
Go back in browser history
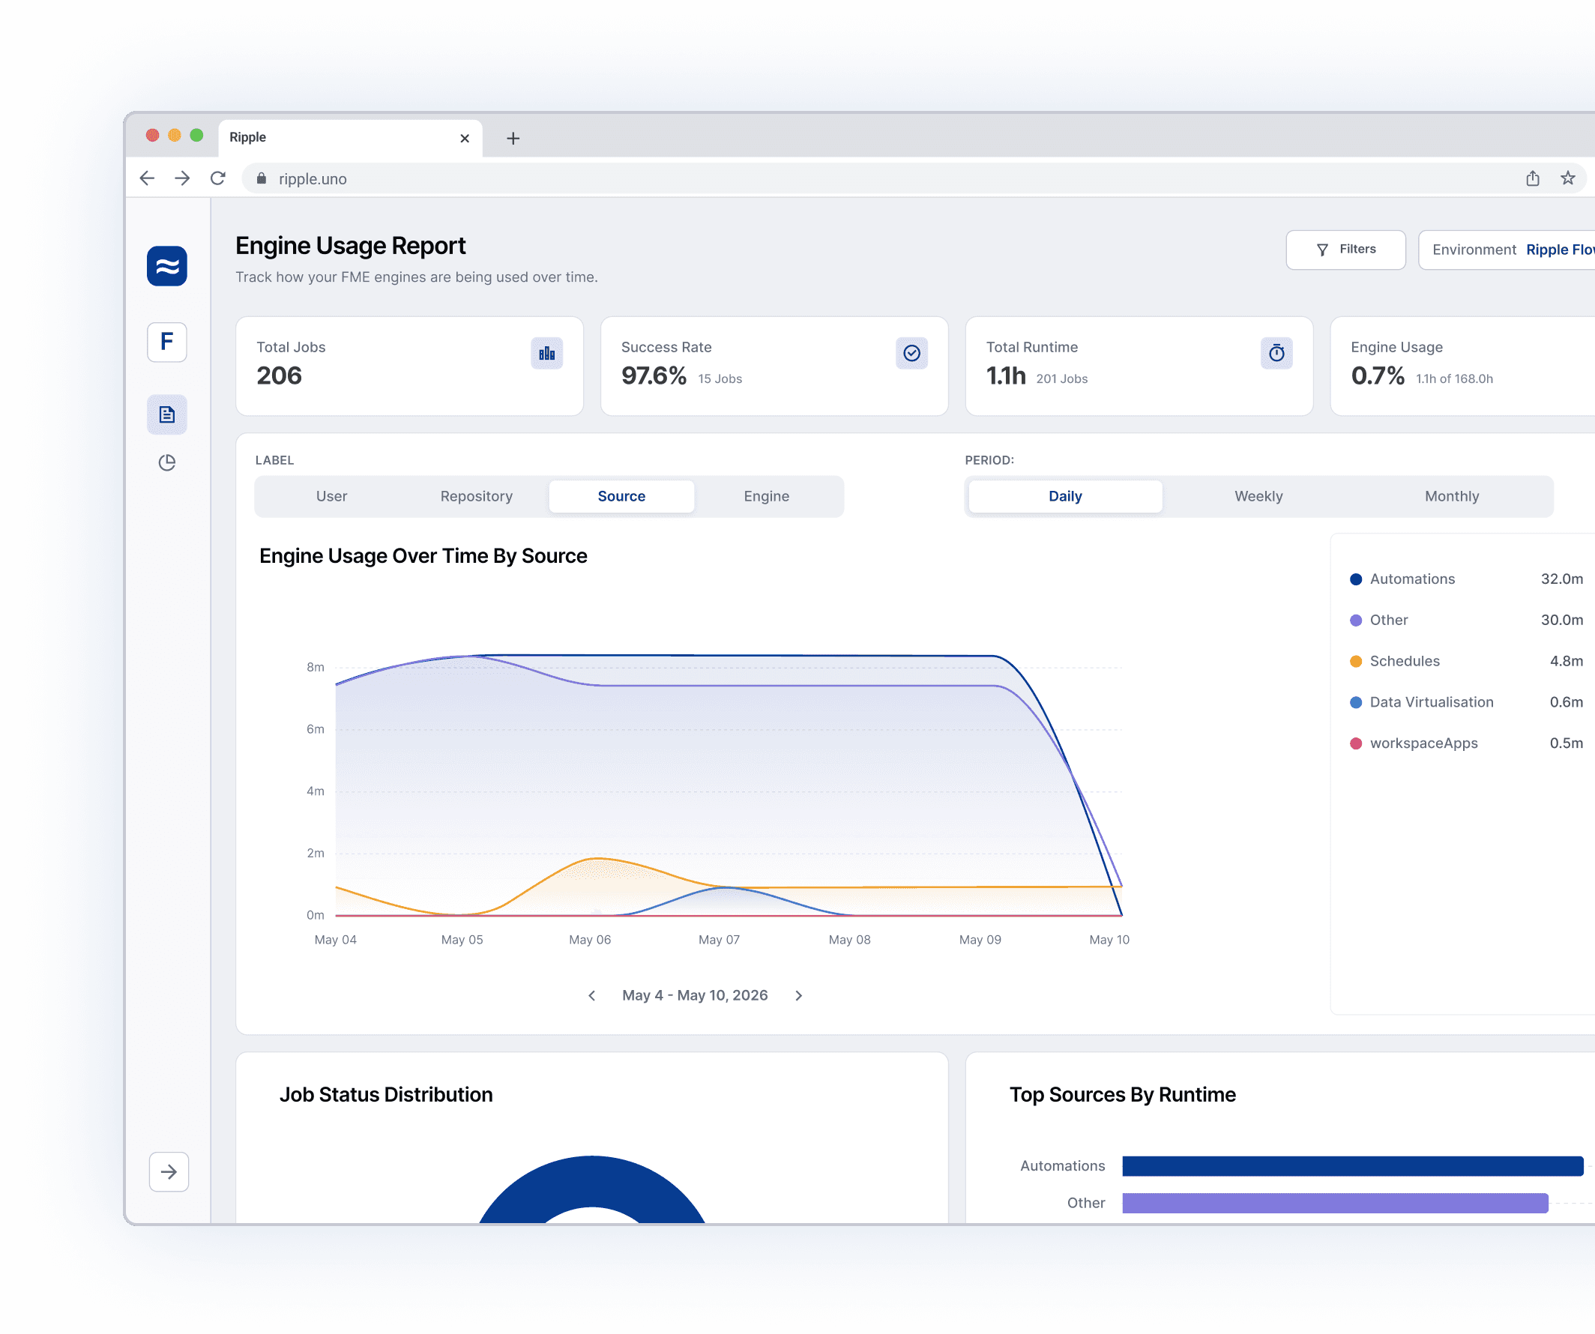click(148, 178)
